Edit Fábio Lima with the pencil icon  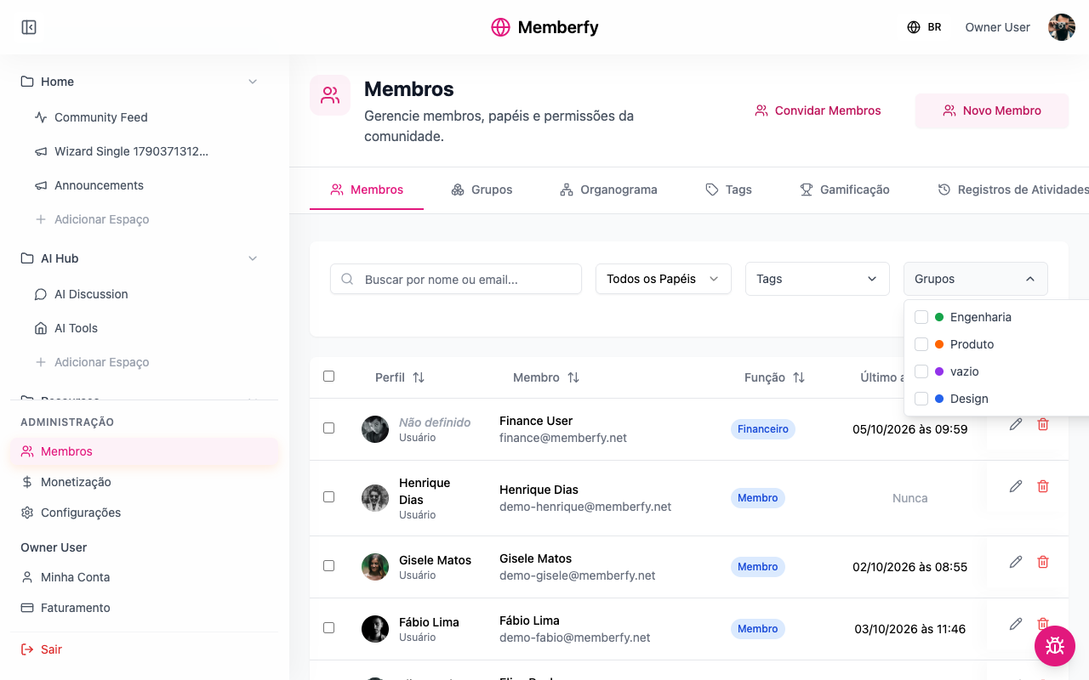(1016, 624)
